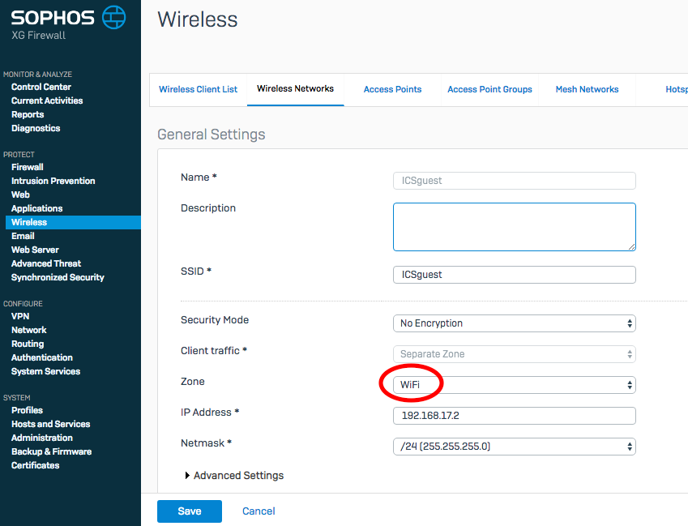The width and height of the screenshot is (688, 526).
Task: Open Control Center in the sidebar
Action: tap(41, 87)
